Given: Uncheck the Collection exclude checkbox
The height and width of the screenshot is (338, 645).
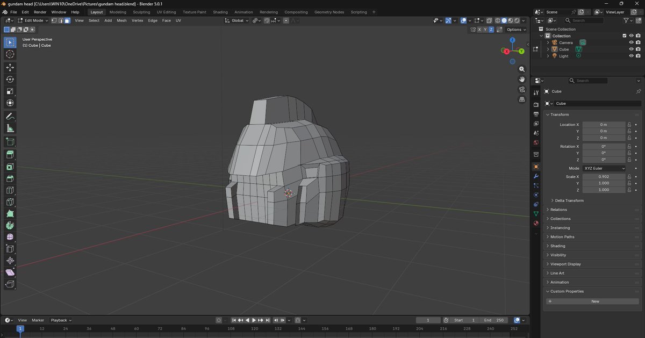Looking at the screenshot, I should 624,36.
